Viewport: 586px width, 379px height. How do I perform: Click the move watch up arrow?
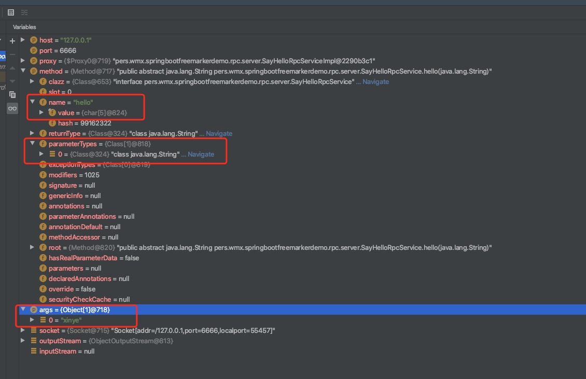point(12,68)
